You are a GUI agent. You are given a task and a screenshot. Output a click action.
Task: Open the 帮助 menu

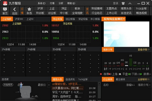[71, 3]
